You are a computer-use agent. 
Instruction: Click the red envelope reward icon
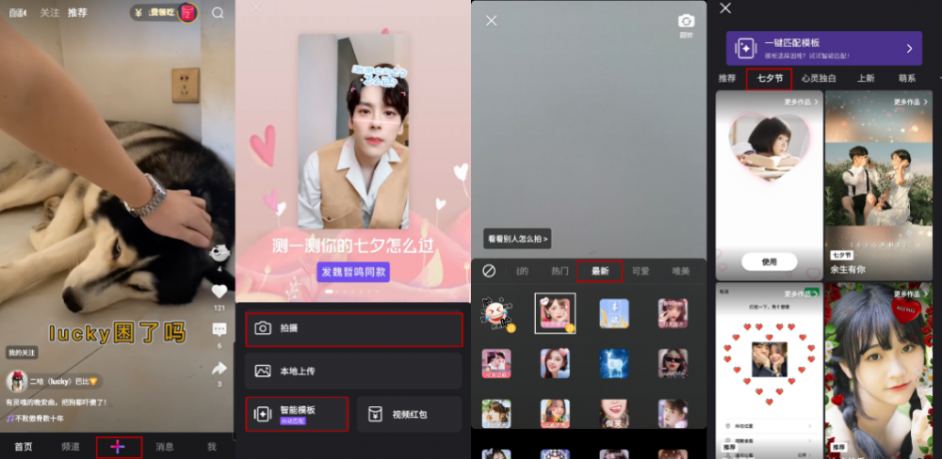188,12
